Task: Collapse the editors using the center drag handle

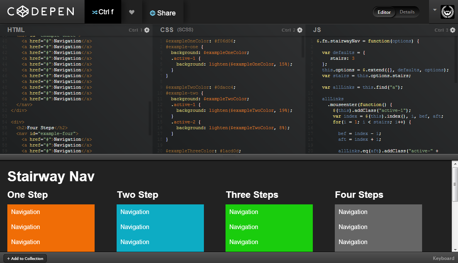Action: pyautogui.click(x=229, y=157)
